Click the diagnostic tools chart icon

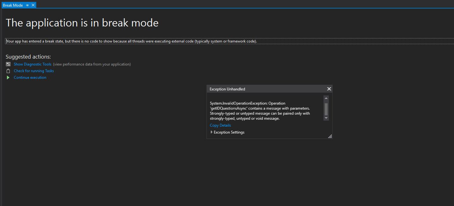[x=8, y=64]
